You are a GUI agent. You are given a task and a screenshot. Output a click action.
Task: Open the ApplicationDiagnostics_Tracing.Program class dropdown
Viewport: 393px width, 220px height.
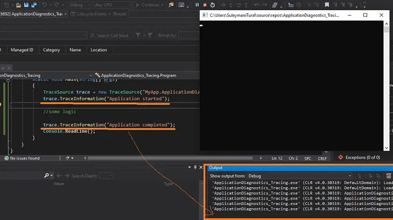[146, 75]
